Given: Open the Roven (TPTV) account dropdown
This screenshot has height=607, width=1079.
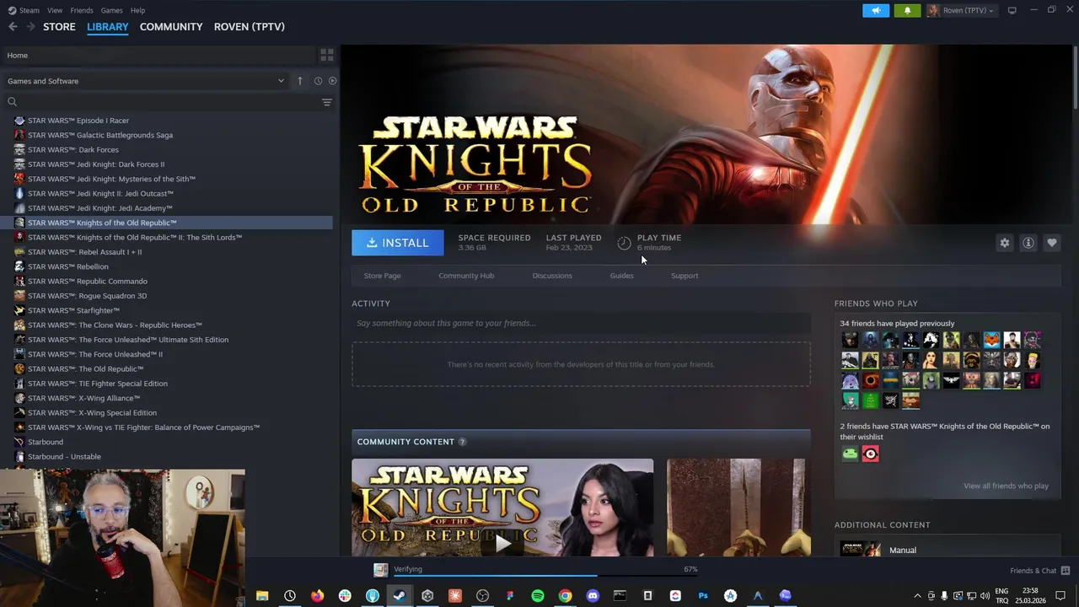Looking at the screenshot, I should 961,10.
